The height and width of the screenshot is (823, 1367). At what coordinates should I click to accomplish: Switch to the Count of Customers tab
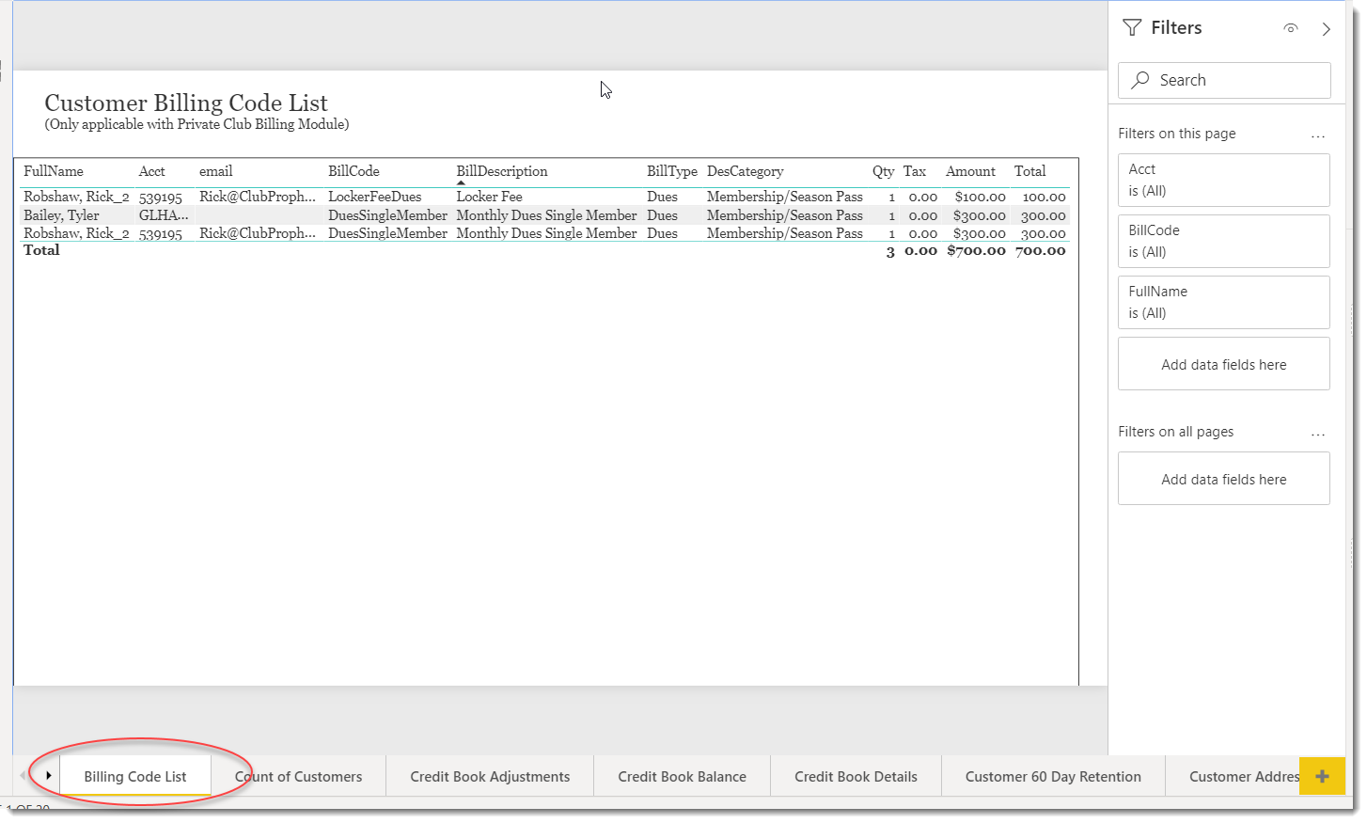[298, 776]
